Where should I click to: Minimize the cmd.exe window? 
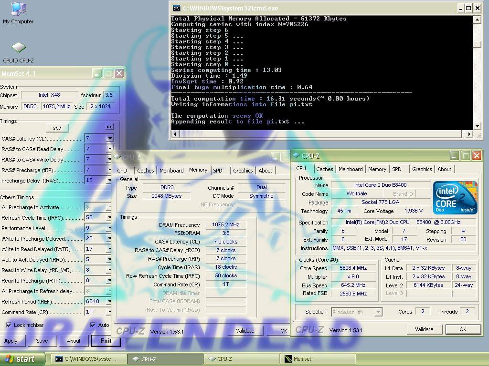point(460,9)
